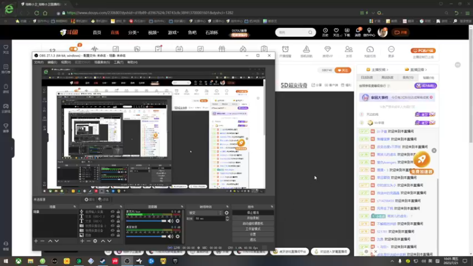Add a new source in OBS
This screenshot has width=473, height=266.
pos(82,241)
